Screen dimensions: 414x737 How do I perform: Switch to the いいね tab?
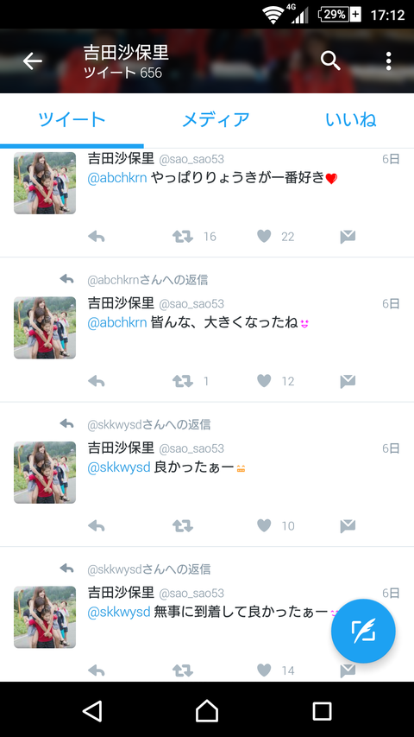pyautogui.click(x=351, y=120)
